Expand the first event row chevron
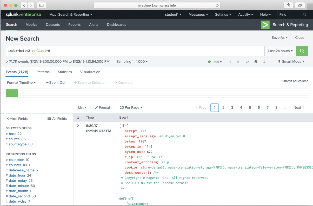Viewport: 313px width, 206px height. pyautogui.click(x=78, y=126)
